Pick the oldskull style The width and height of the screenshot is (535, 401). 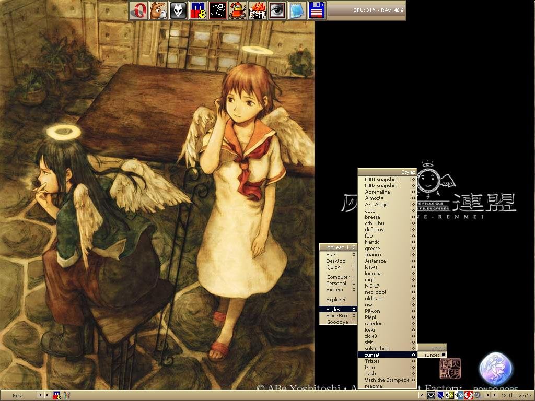coord(387,298)
